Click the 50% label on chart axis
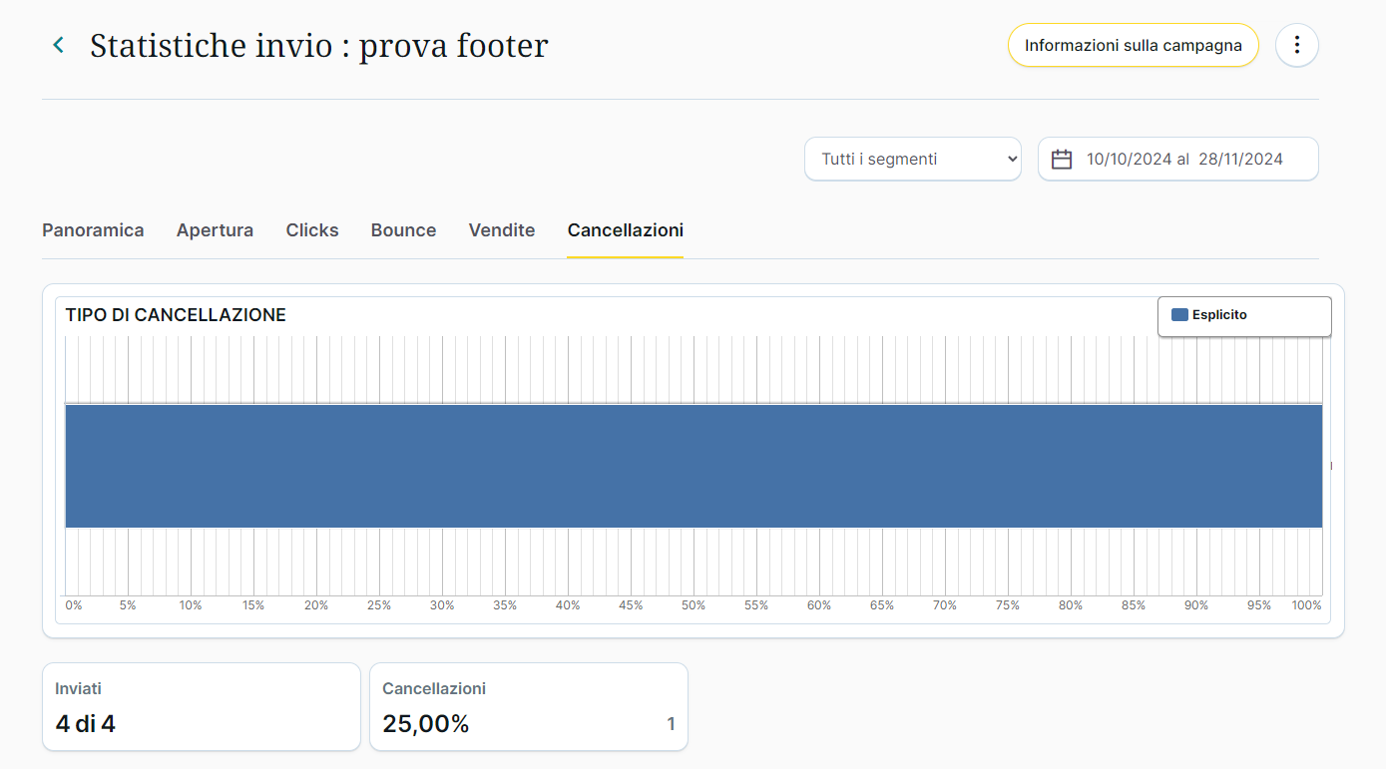The image size is (1386, 769). (x=693, y=605)
